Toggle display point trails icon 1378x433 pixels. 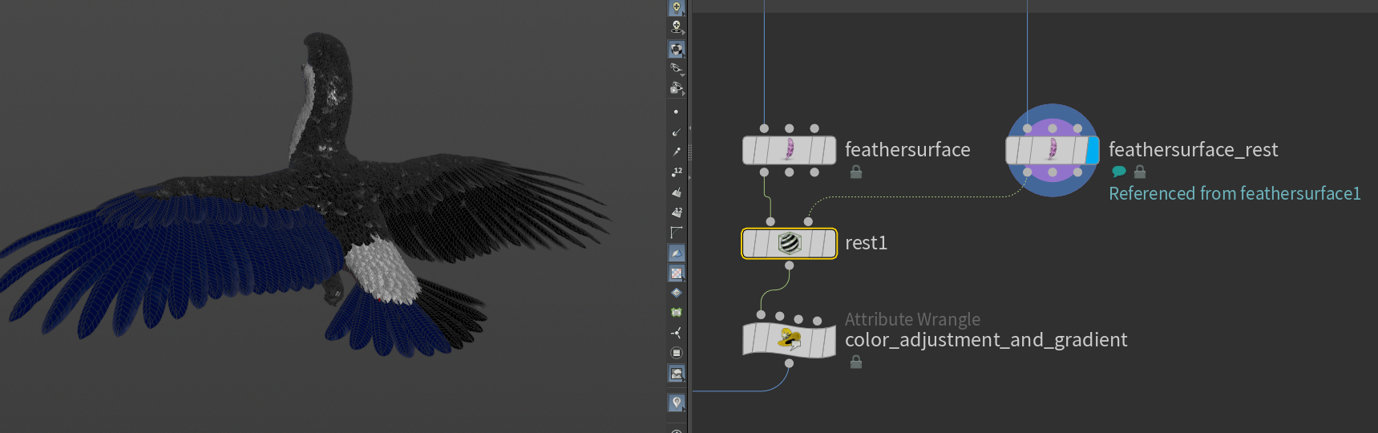point(676,152)
